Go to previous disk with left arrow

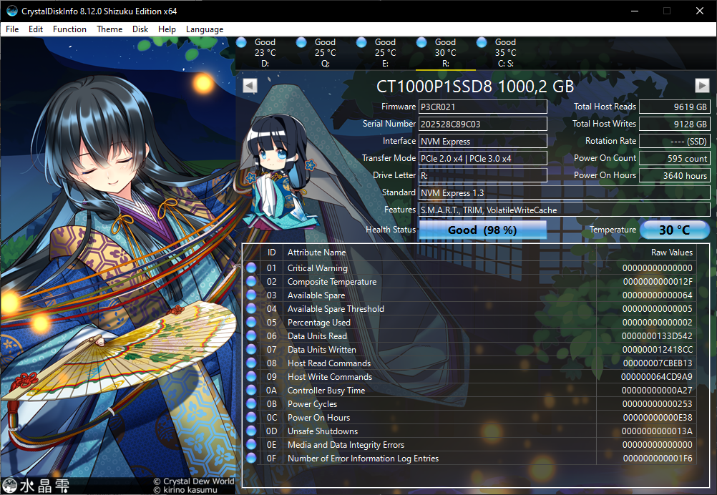click(250, 85)
